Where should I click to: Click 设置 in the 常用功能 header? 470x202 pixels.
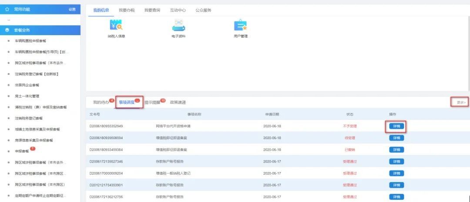[x=72, y=9]
